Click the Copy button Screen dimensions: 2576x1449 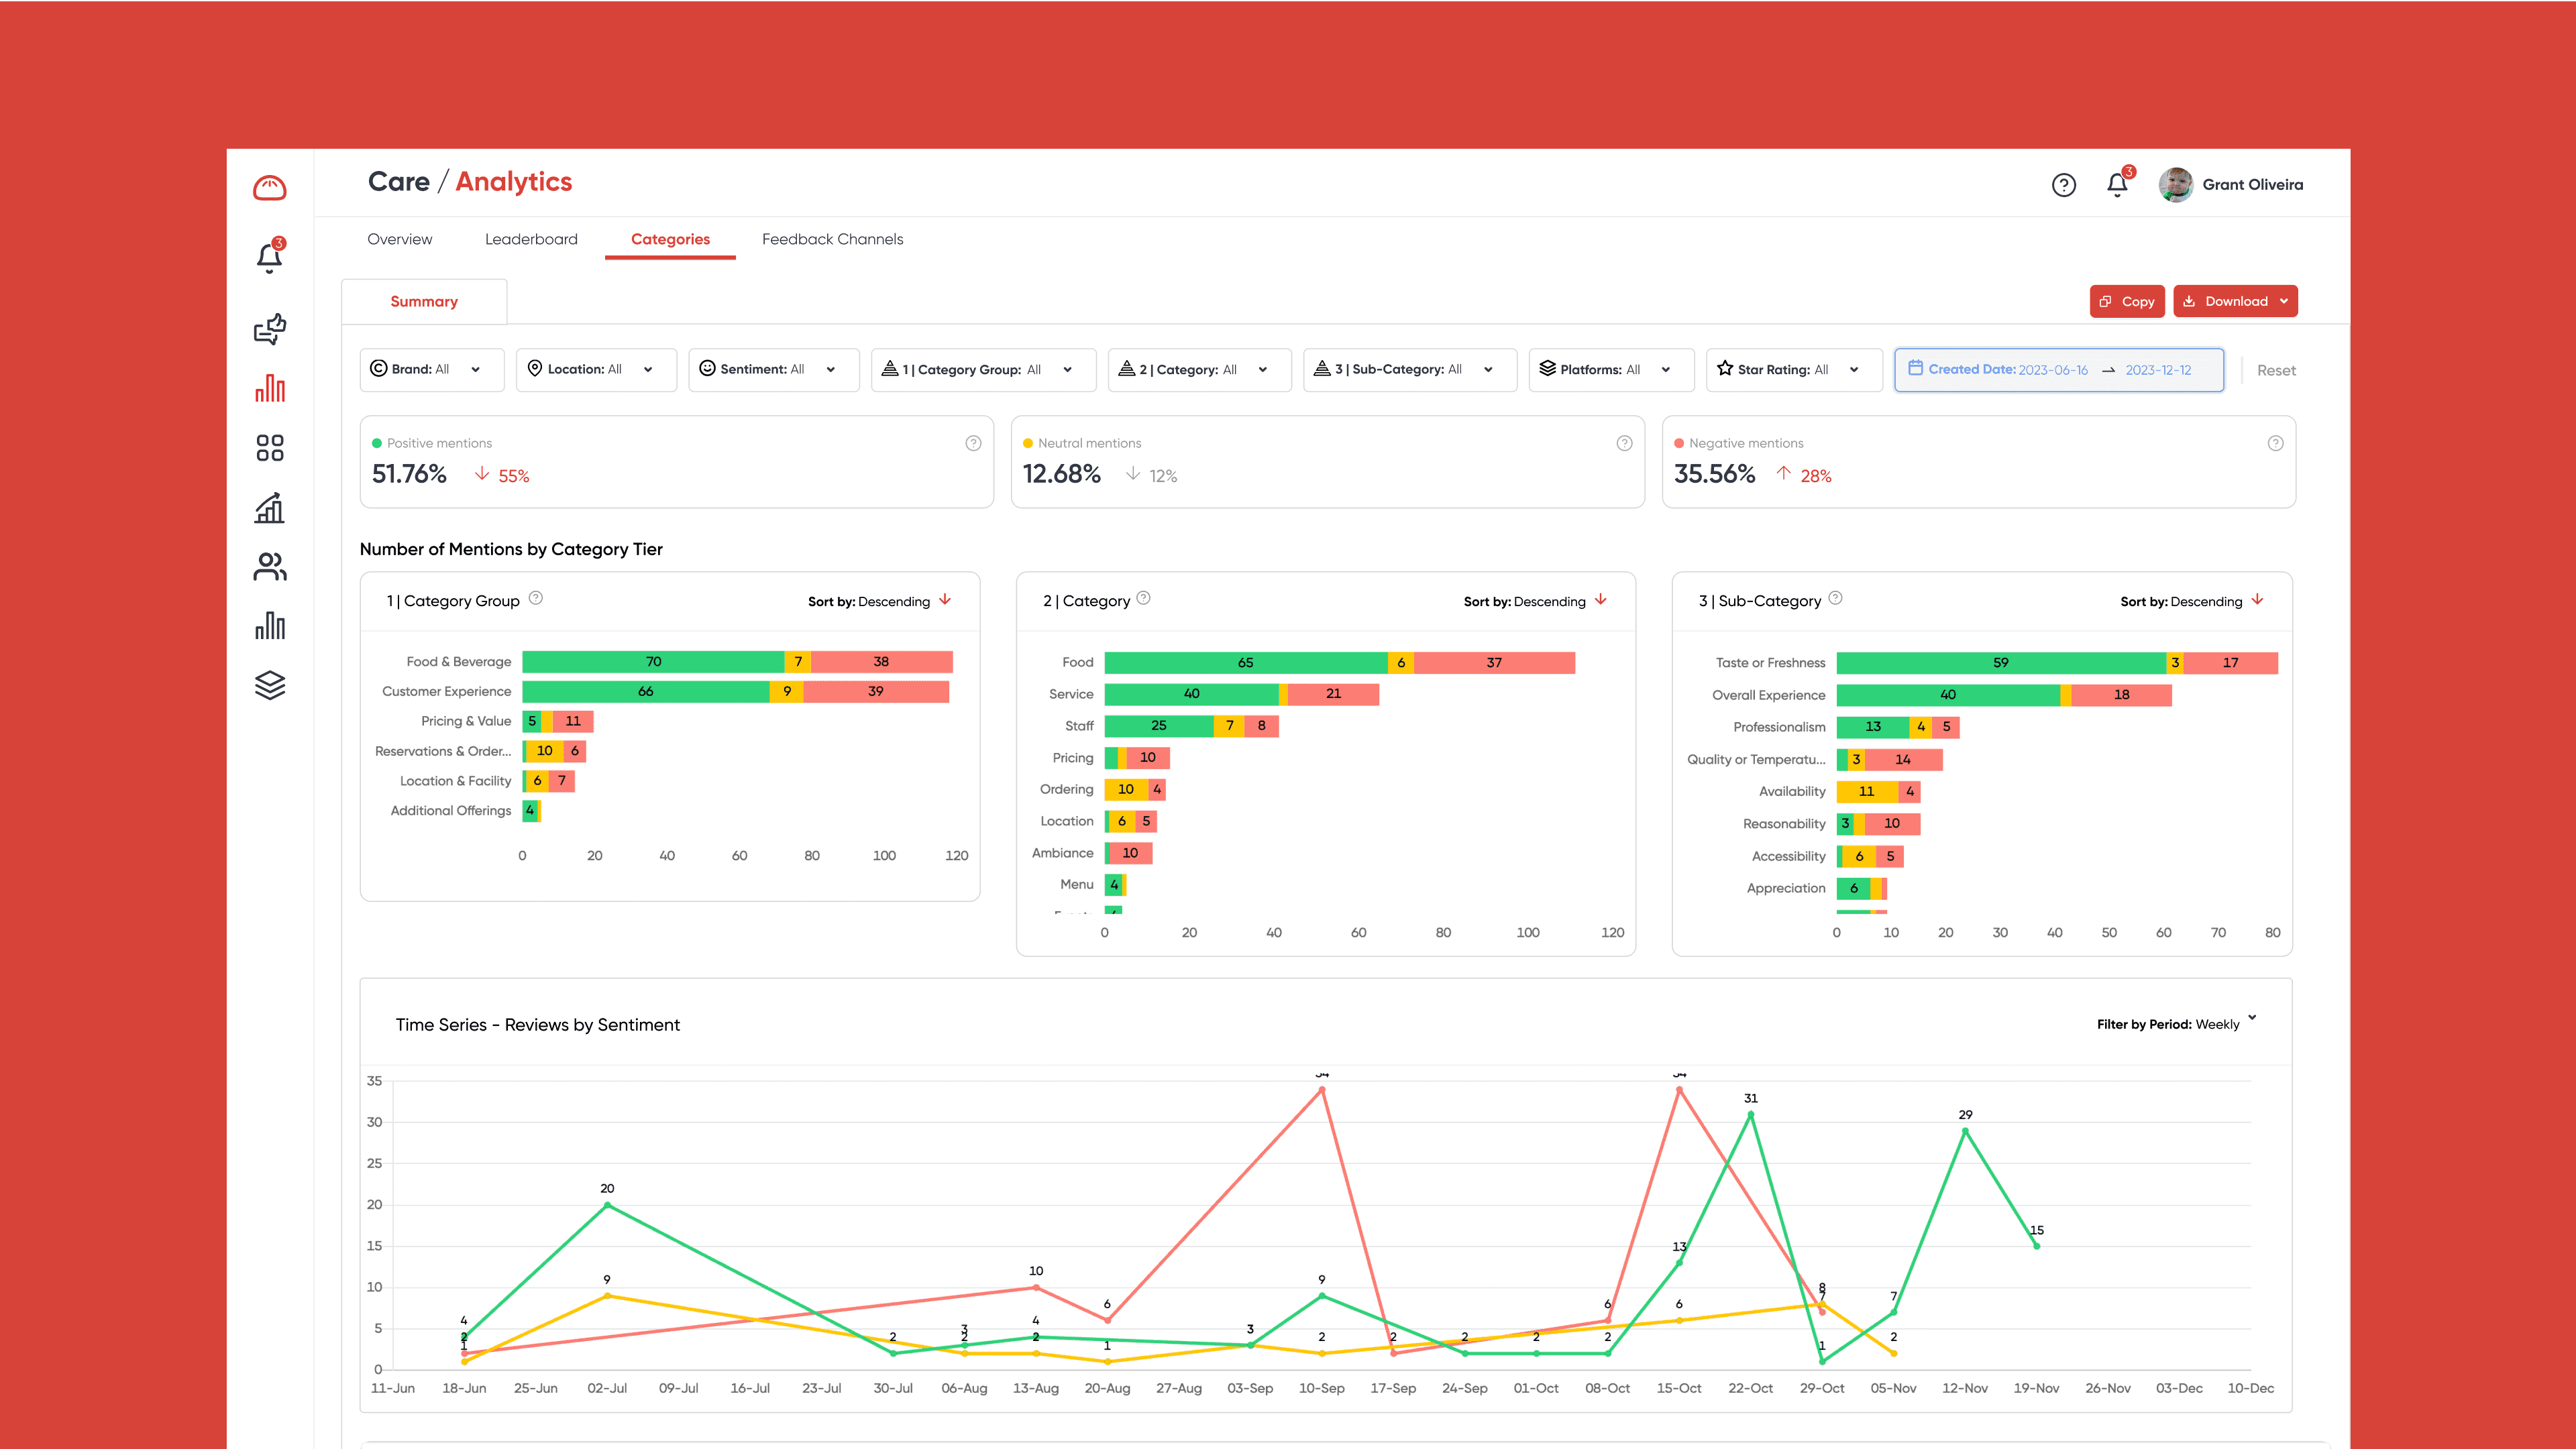2127,302
